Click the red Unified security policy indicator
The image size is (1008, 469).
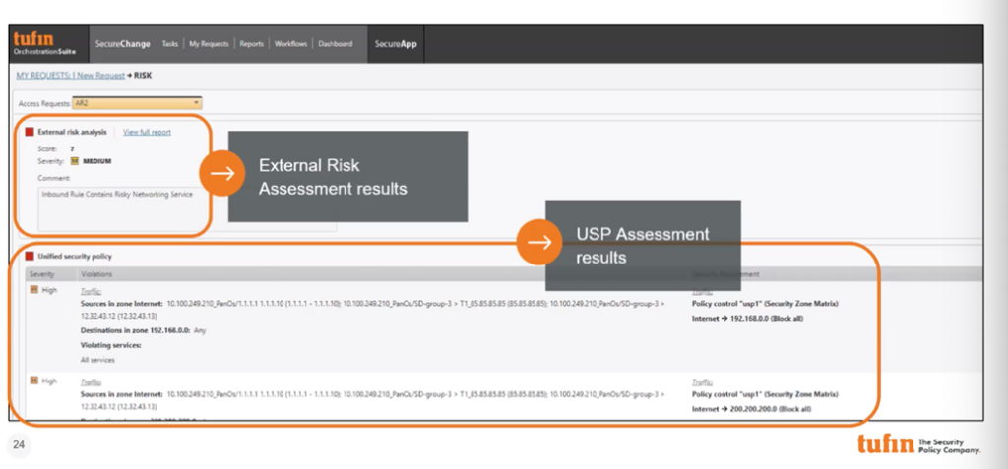click(30, 256)
